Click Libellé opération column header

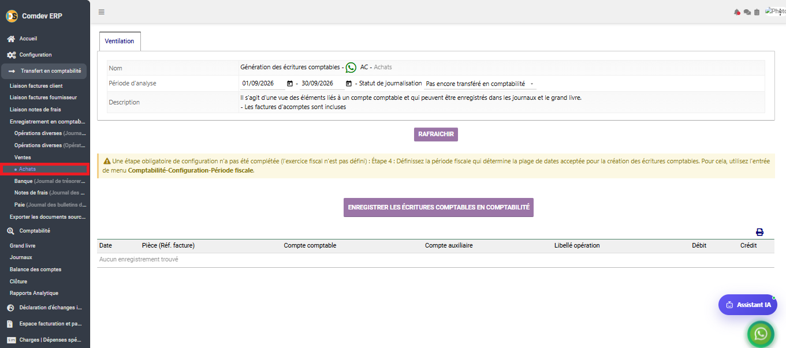(x=577, y=245)
